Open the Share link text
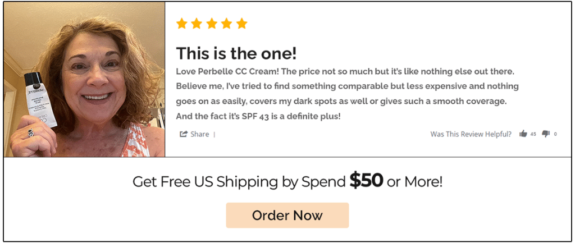This screenshot has height=243, width=575. tap(200, 134)
